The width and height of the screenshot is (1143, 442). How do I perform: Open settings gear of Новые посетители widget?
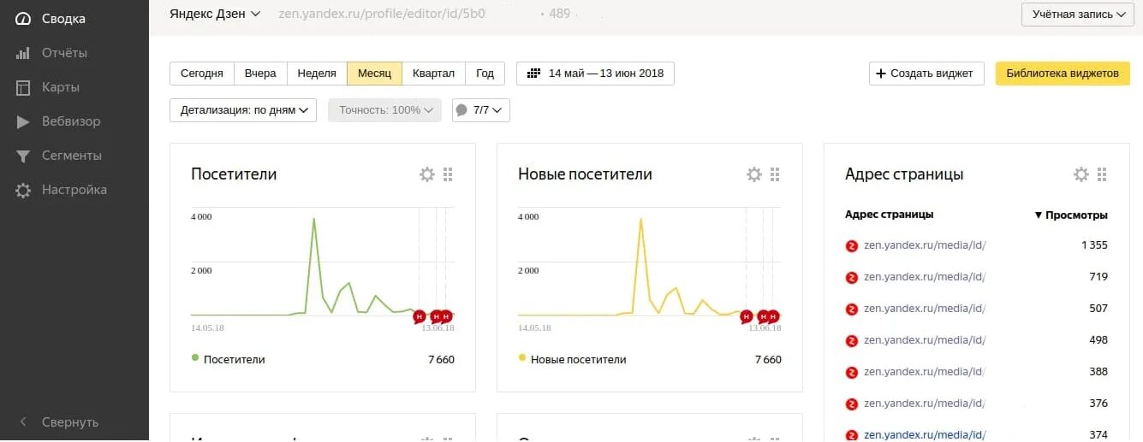tap(754, 174)
